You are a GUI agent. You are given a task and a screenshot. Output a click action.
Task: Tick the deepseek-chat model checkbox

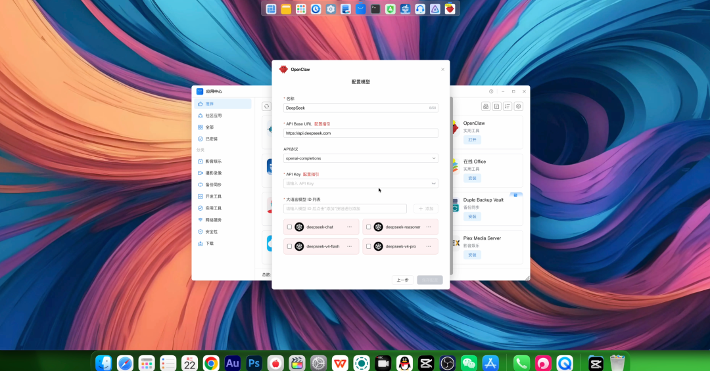289,227
